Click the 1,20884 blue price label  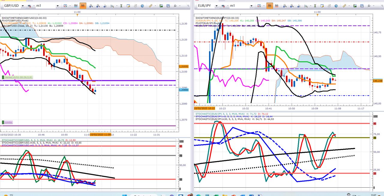pyautogui.click(x=183, y=90)
